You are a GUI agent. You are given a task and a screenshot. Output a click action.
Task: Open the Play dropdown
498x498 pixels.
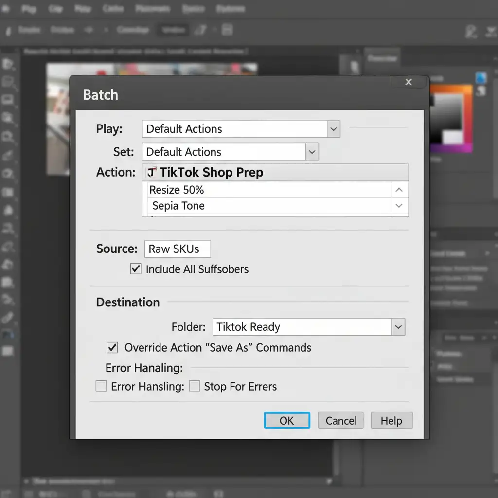click(333, 129)
